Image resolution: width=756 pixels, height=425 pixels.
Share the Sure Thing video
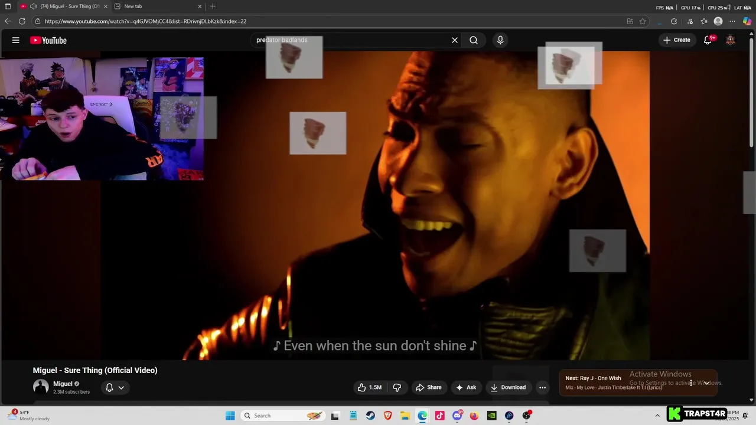tap(428, 387)
